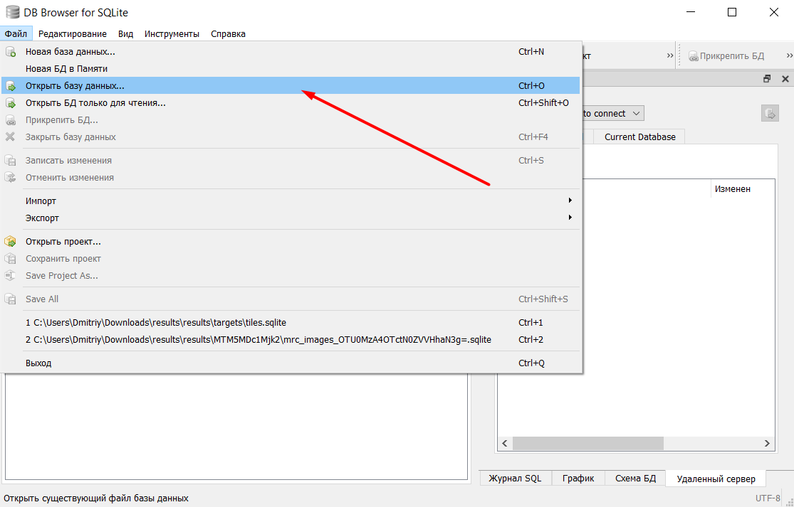
Task: Choose Выход to quit the application
Action: (x=291, y=363)
